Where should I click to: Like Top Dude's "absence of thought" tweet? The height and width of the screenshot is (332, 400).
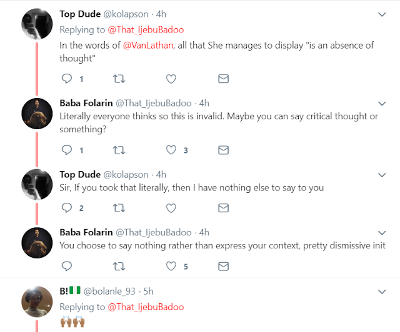(171, 79)
